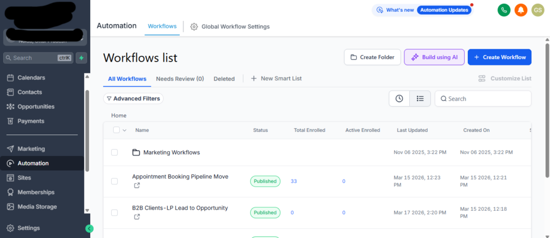Click the sidebar scroll down arrow
Screen dimensions: 550x238
[x=88, y=211]
